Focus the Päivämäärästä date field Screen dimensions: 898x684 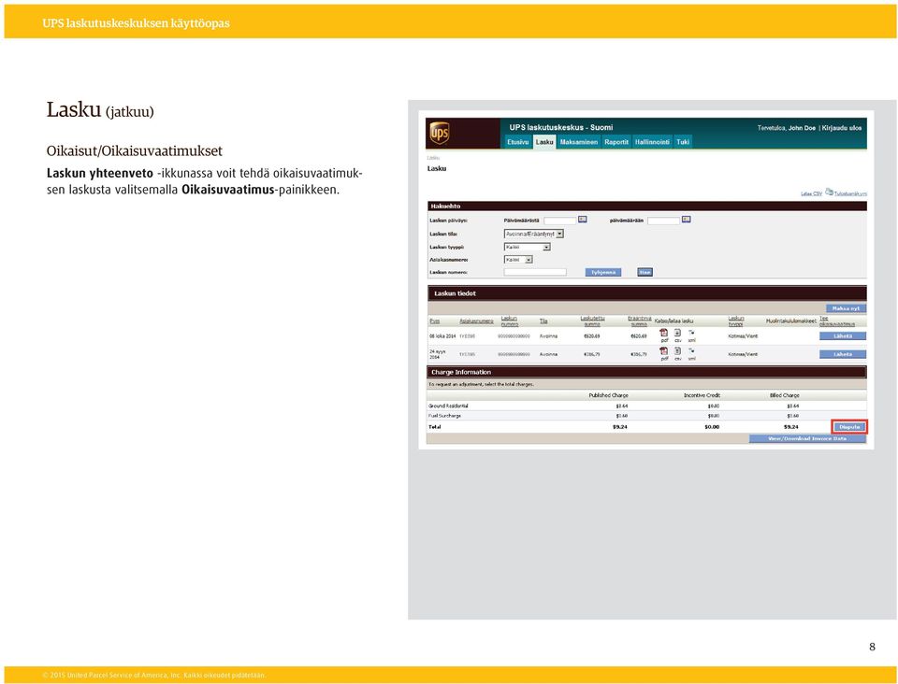pos(559,221)
